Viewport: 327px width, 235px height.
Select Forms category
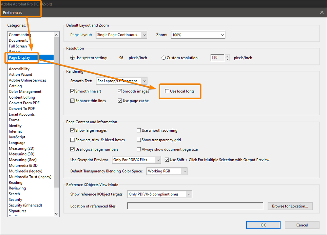[14, 120]
